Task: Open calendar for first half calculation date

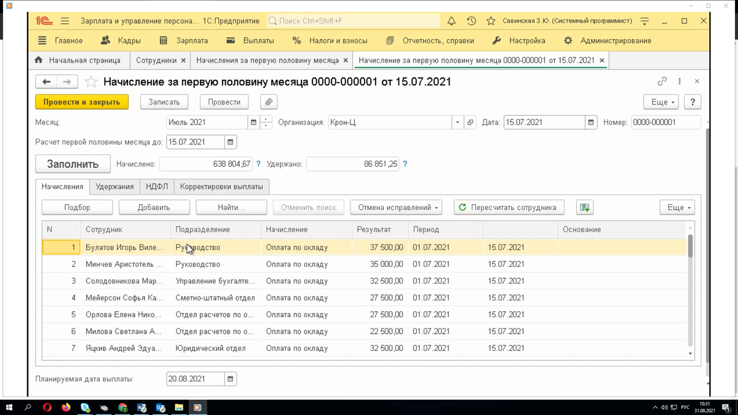Action: pyautogui.click(x=231, y=142)
